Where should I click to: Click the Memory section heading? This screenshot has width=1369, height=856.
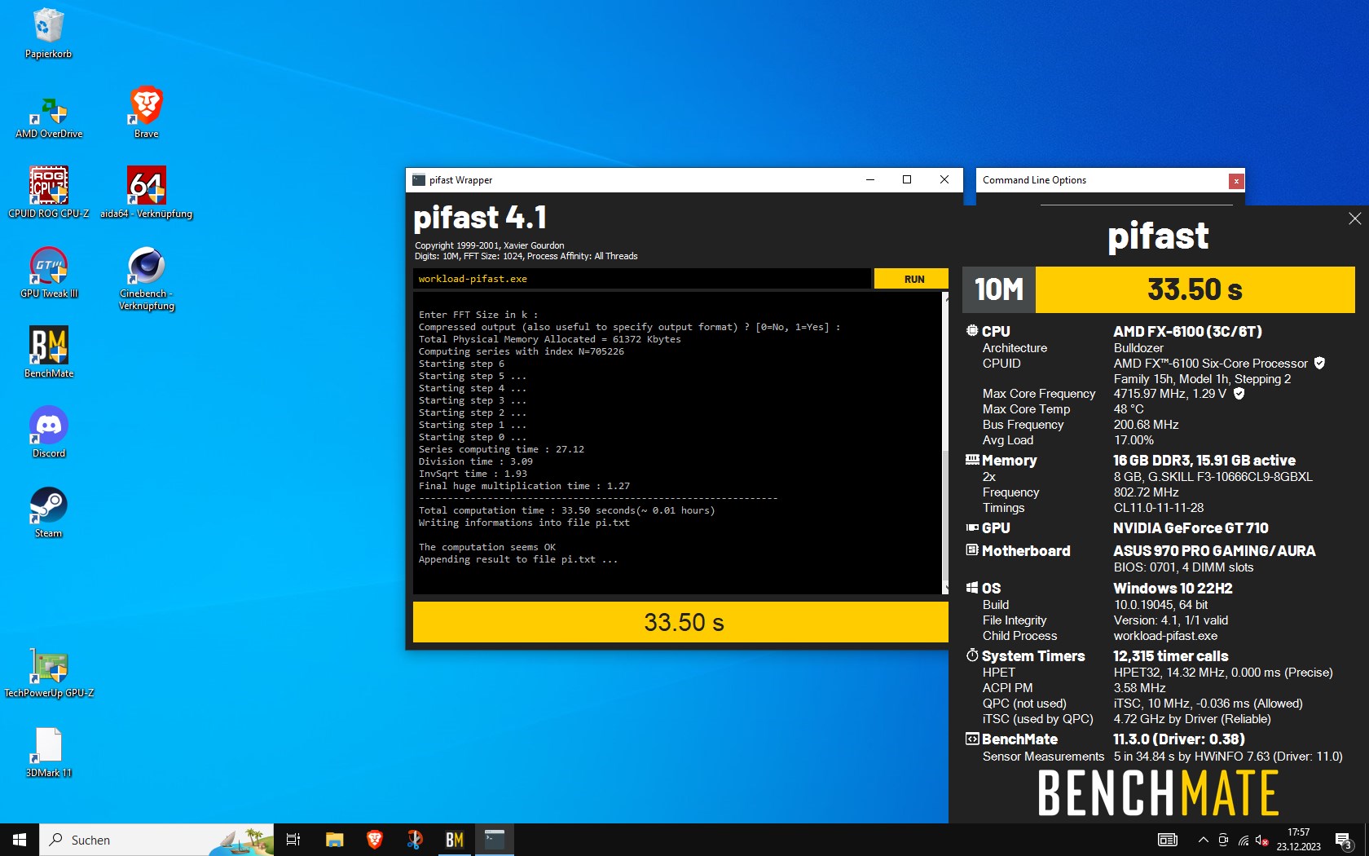click(x=1009, y=461)
